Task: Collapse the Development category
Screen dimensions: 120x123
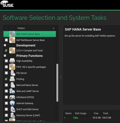Action: 5,45
